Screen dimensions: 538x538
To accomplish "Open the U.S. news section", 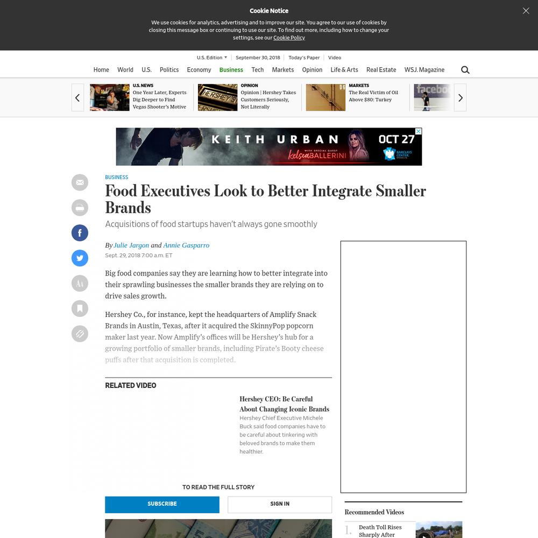I will click(x=146, y=69).
